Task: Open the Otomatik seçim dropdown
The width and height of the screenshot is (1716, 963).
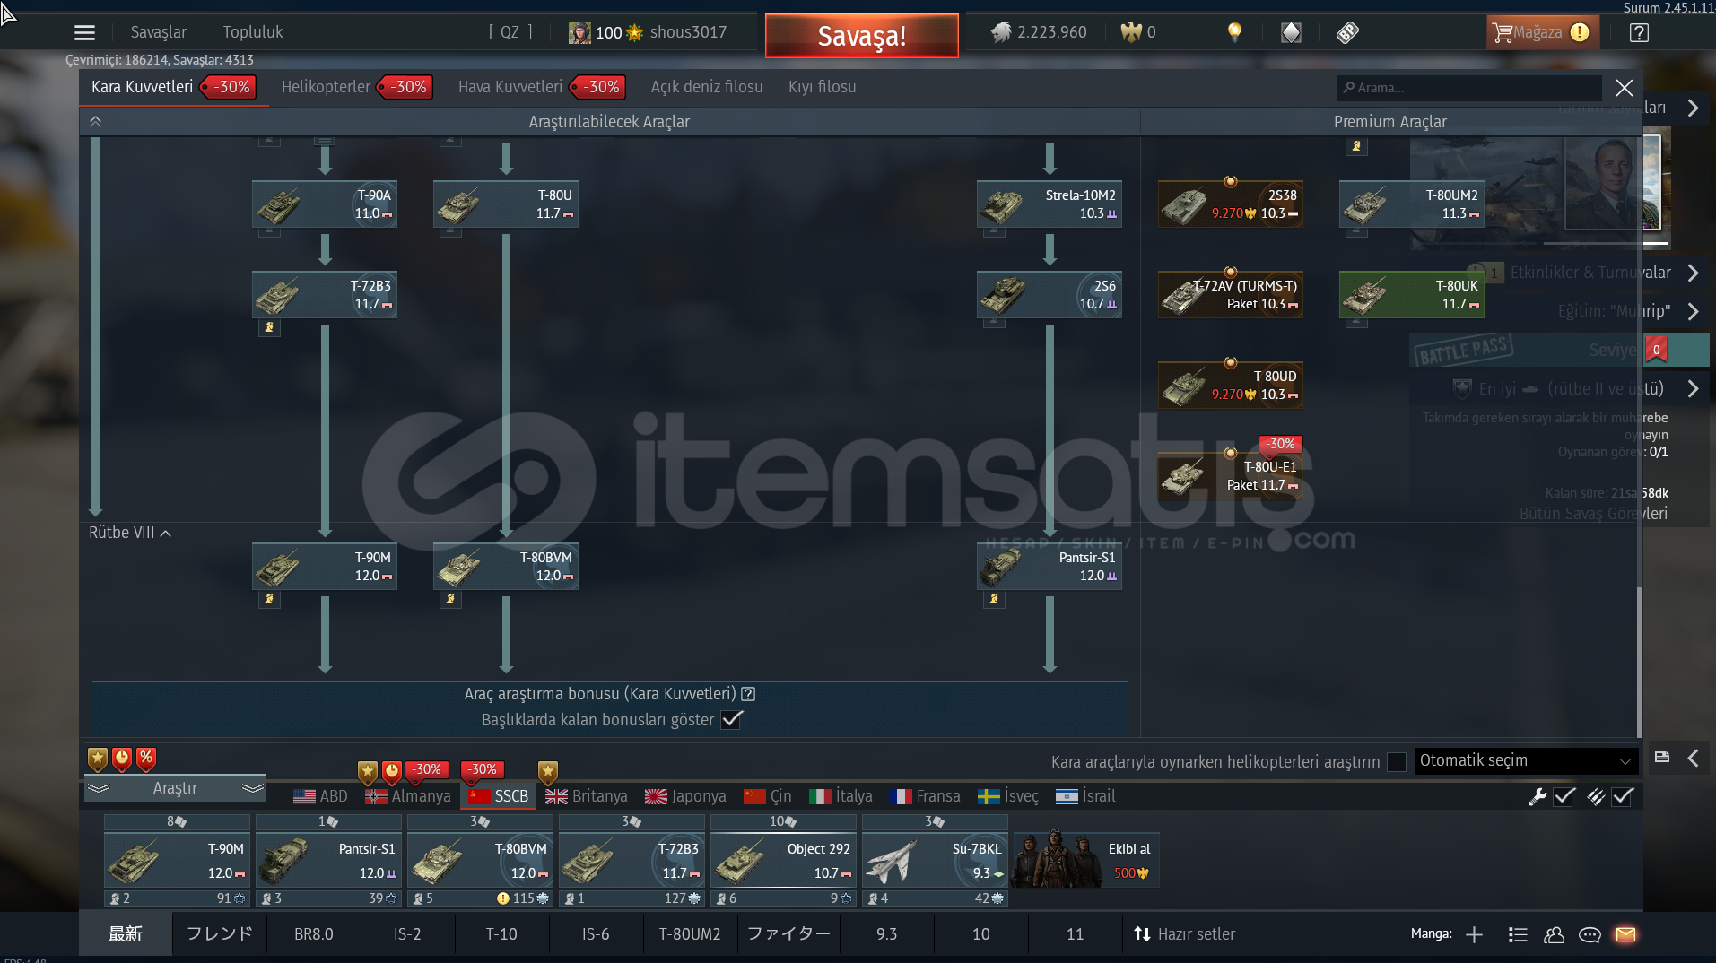Action: pyautogui.click(x=1526, y=761)
